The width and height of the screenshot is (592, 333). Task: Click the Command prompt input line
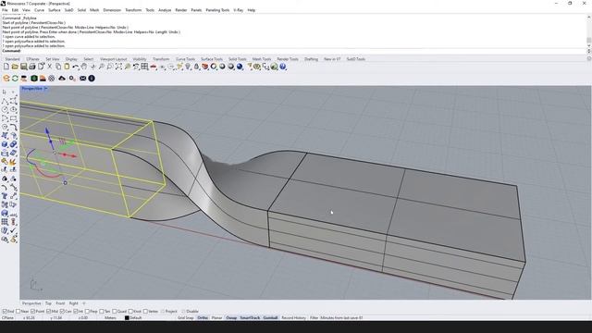click(x=294, y=51)
